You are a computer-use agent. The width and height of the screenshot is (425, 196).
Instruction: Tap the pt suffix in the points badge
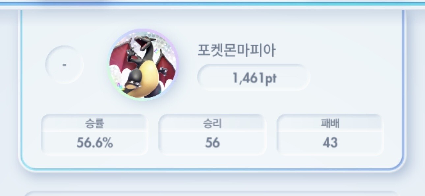(270, 79)
